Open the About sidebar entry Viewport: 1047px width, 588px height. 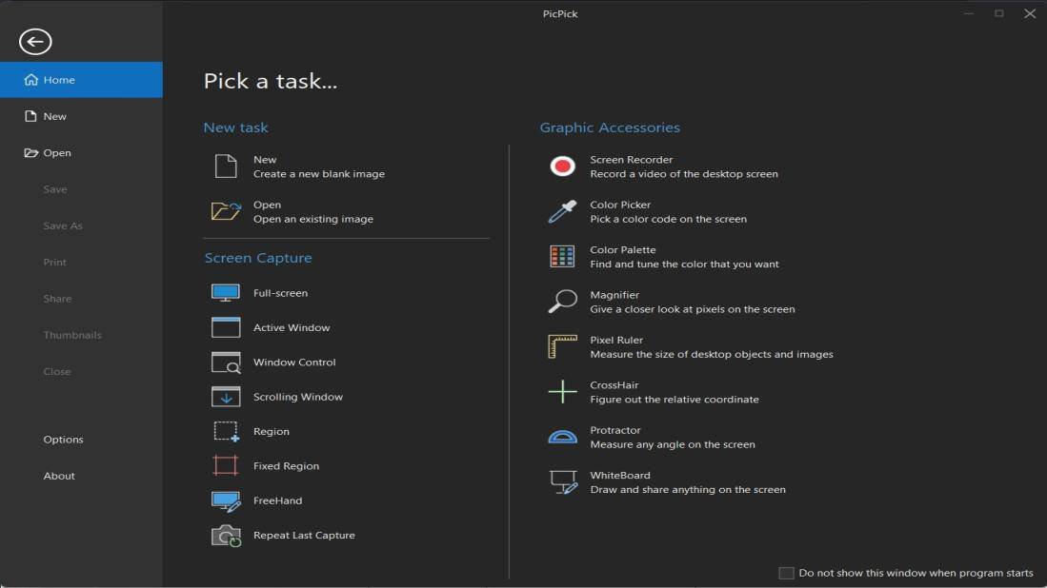coord(59,476)
